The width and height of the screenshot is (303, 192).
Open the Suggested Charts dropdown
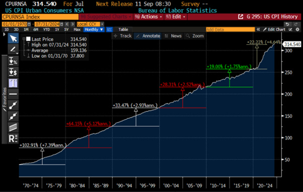click(x=106, y=17)
